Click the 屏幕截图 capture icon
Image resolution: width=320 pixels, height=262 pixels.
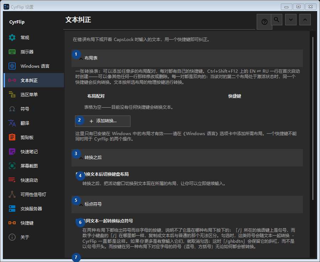12,166
